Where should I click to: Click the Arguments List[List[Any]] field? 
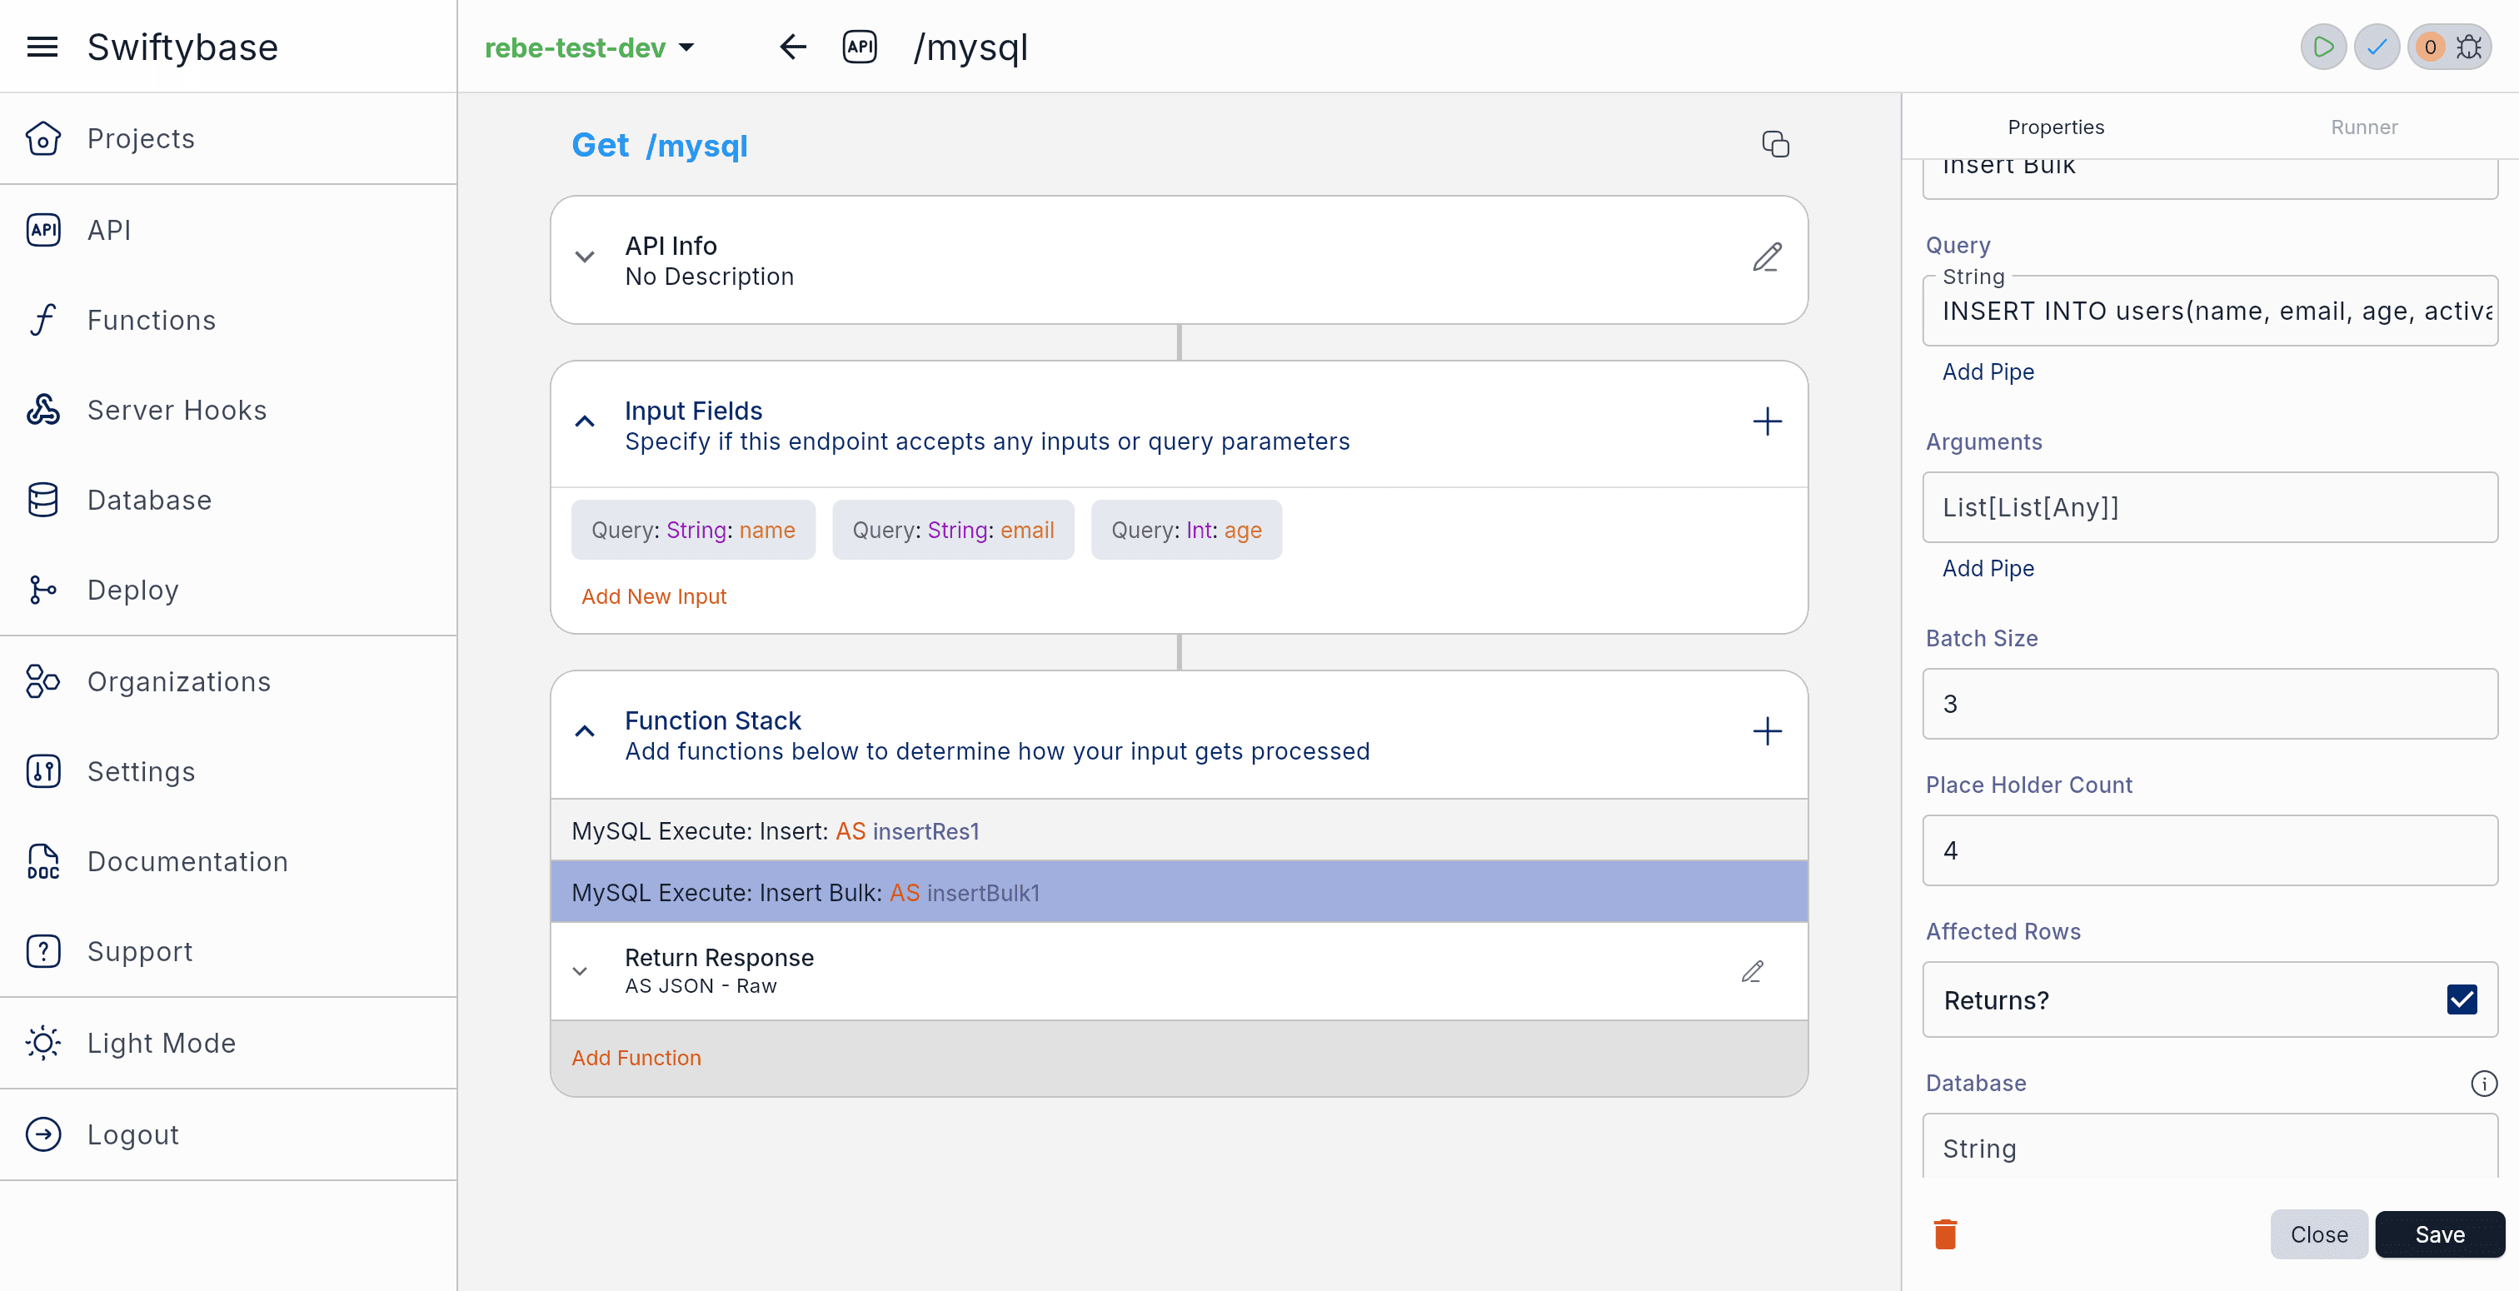(x=2210, y=507)
